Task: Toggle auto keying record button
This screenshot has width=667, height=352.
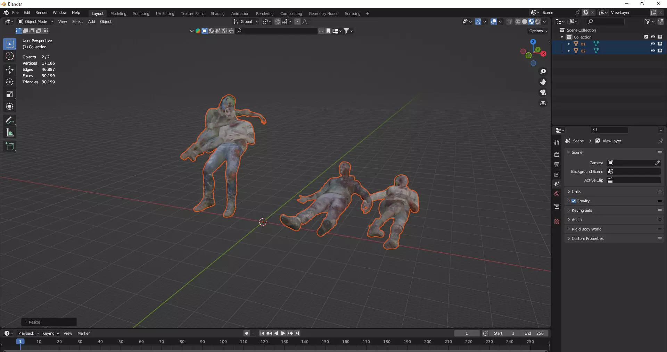Action: click(x=246, y=333)
